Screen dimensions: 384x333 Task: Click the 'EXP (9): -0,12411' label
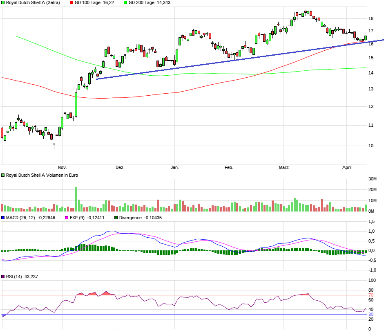(87, 218)
